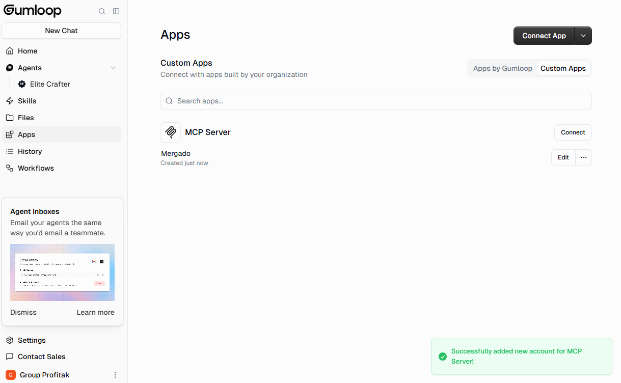This screenshot has height=383, width=621.
Task: Click Learn more on Agent Inboxes
Action: pyautogui.click(x=95, y=312)
